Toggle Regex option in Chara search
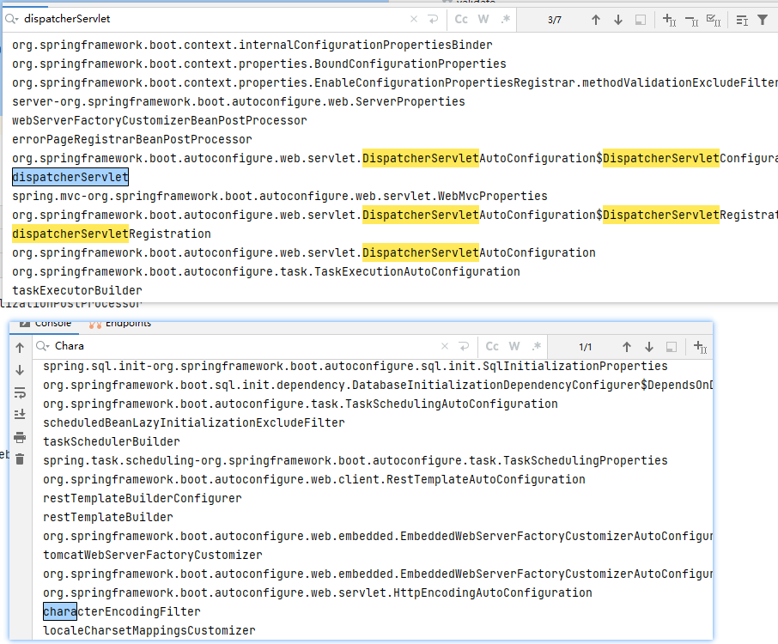778x644 pixels. tap(536, 346)
